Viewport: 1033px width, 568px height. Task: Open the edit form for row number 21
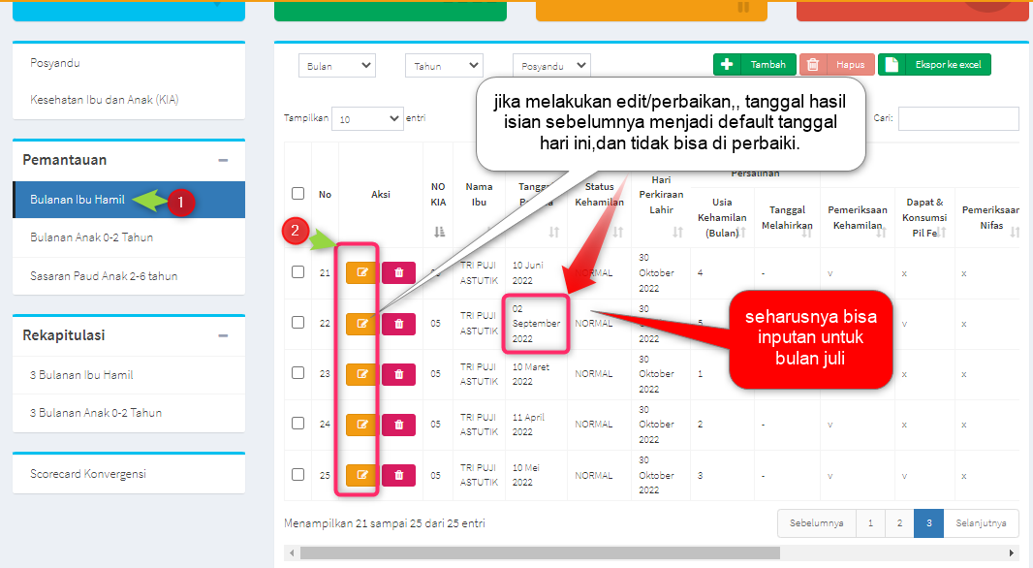coord(360,272)
